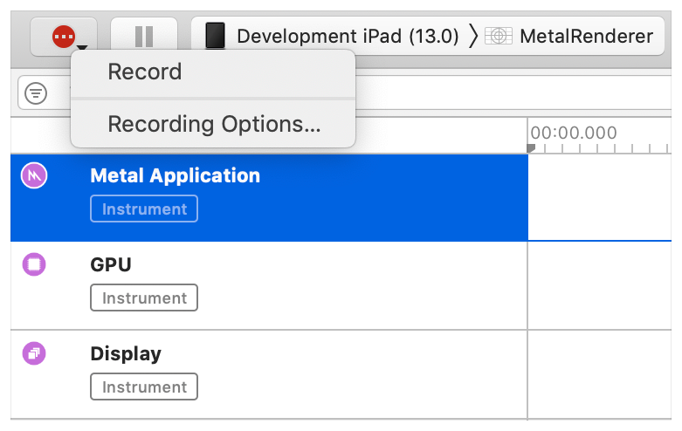Image resolution: width=682 pixels, height=431 pixels.
Task: Click the Display instrument icon
Action: point(34,353)
